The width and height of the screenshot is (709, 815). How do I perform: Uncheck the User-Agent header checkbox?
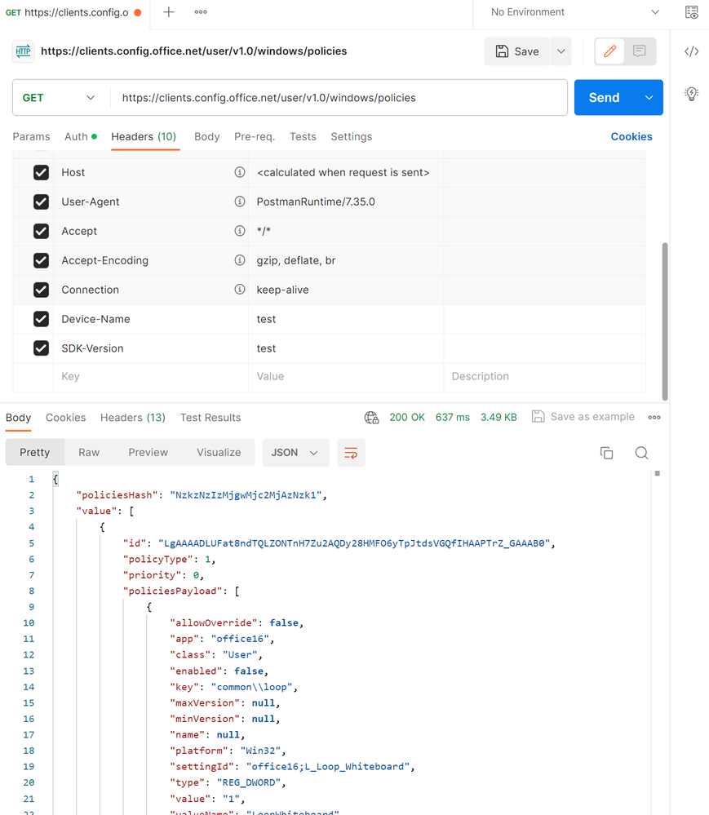[x=41, y=202]
